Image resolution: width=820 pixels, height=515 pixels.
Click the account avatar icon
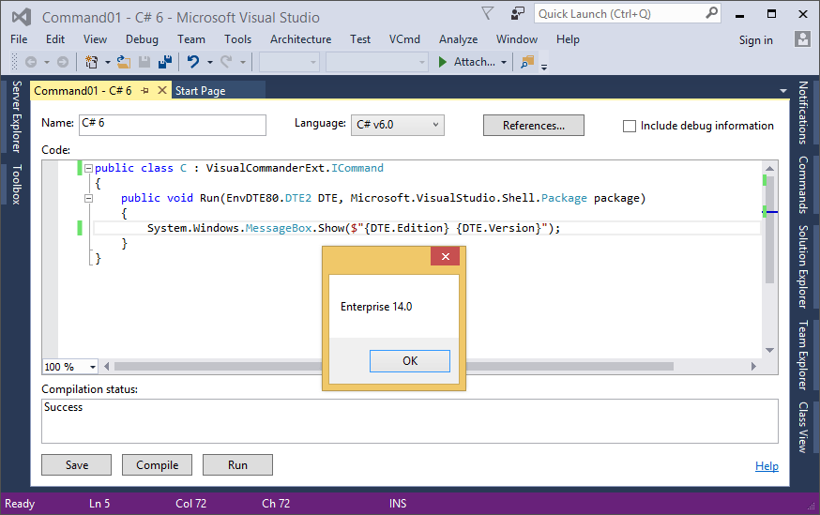pos(802,39)
